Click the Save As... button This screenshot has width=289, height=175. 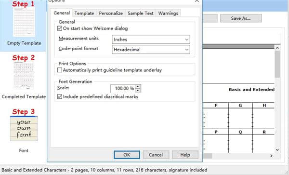241,18
